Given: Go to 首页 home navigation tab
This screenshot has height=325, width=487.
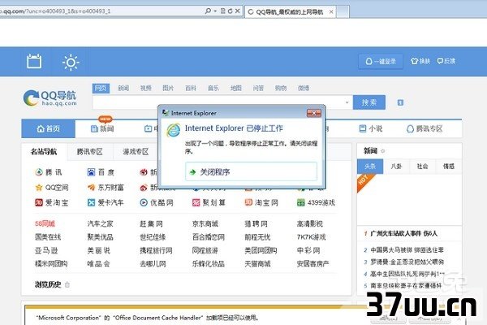Looking at the screenshot, I should 48,128.
